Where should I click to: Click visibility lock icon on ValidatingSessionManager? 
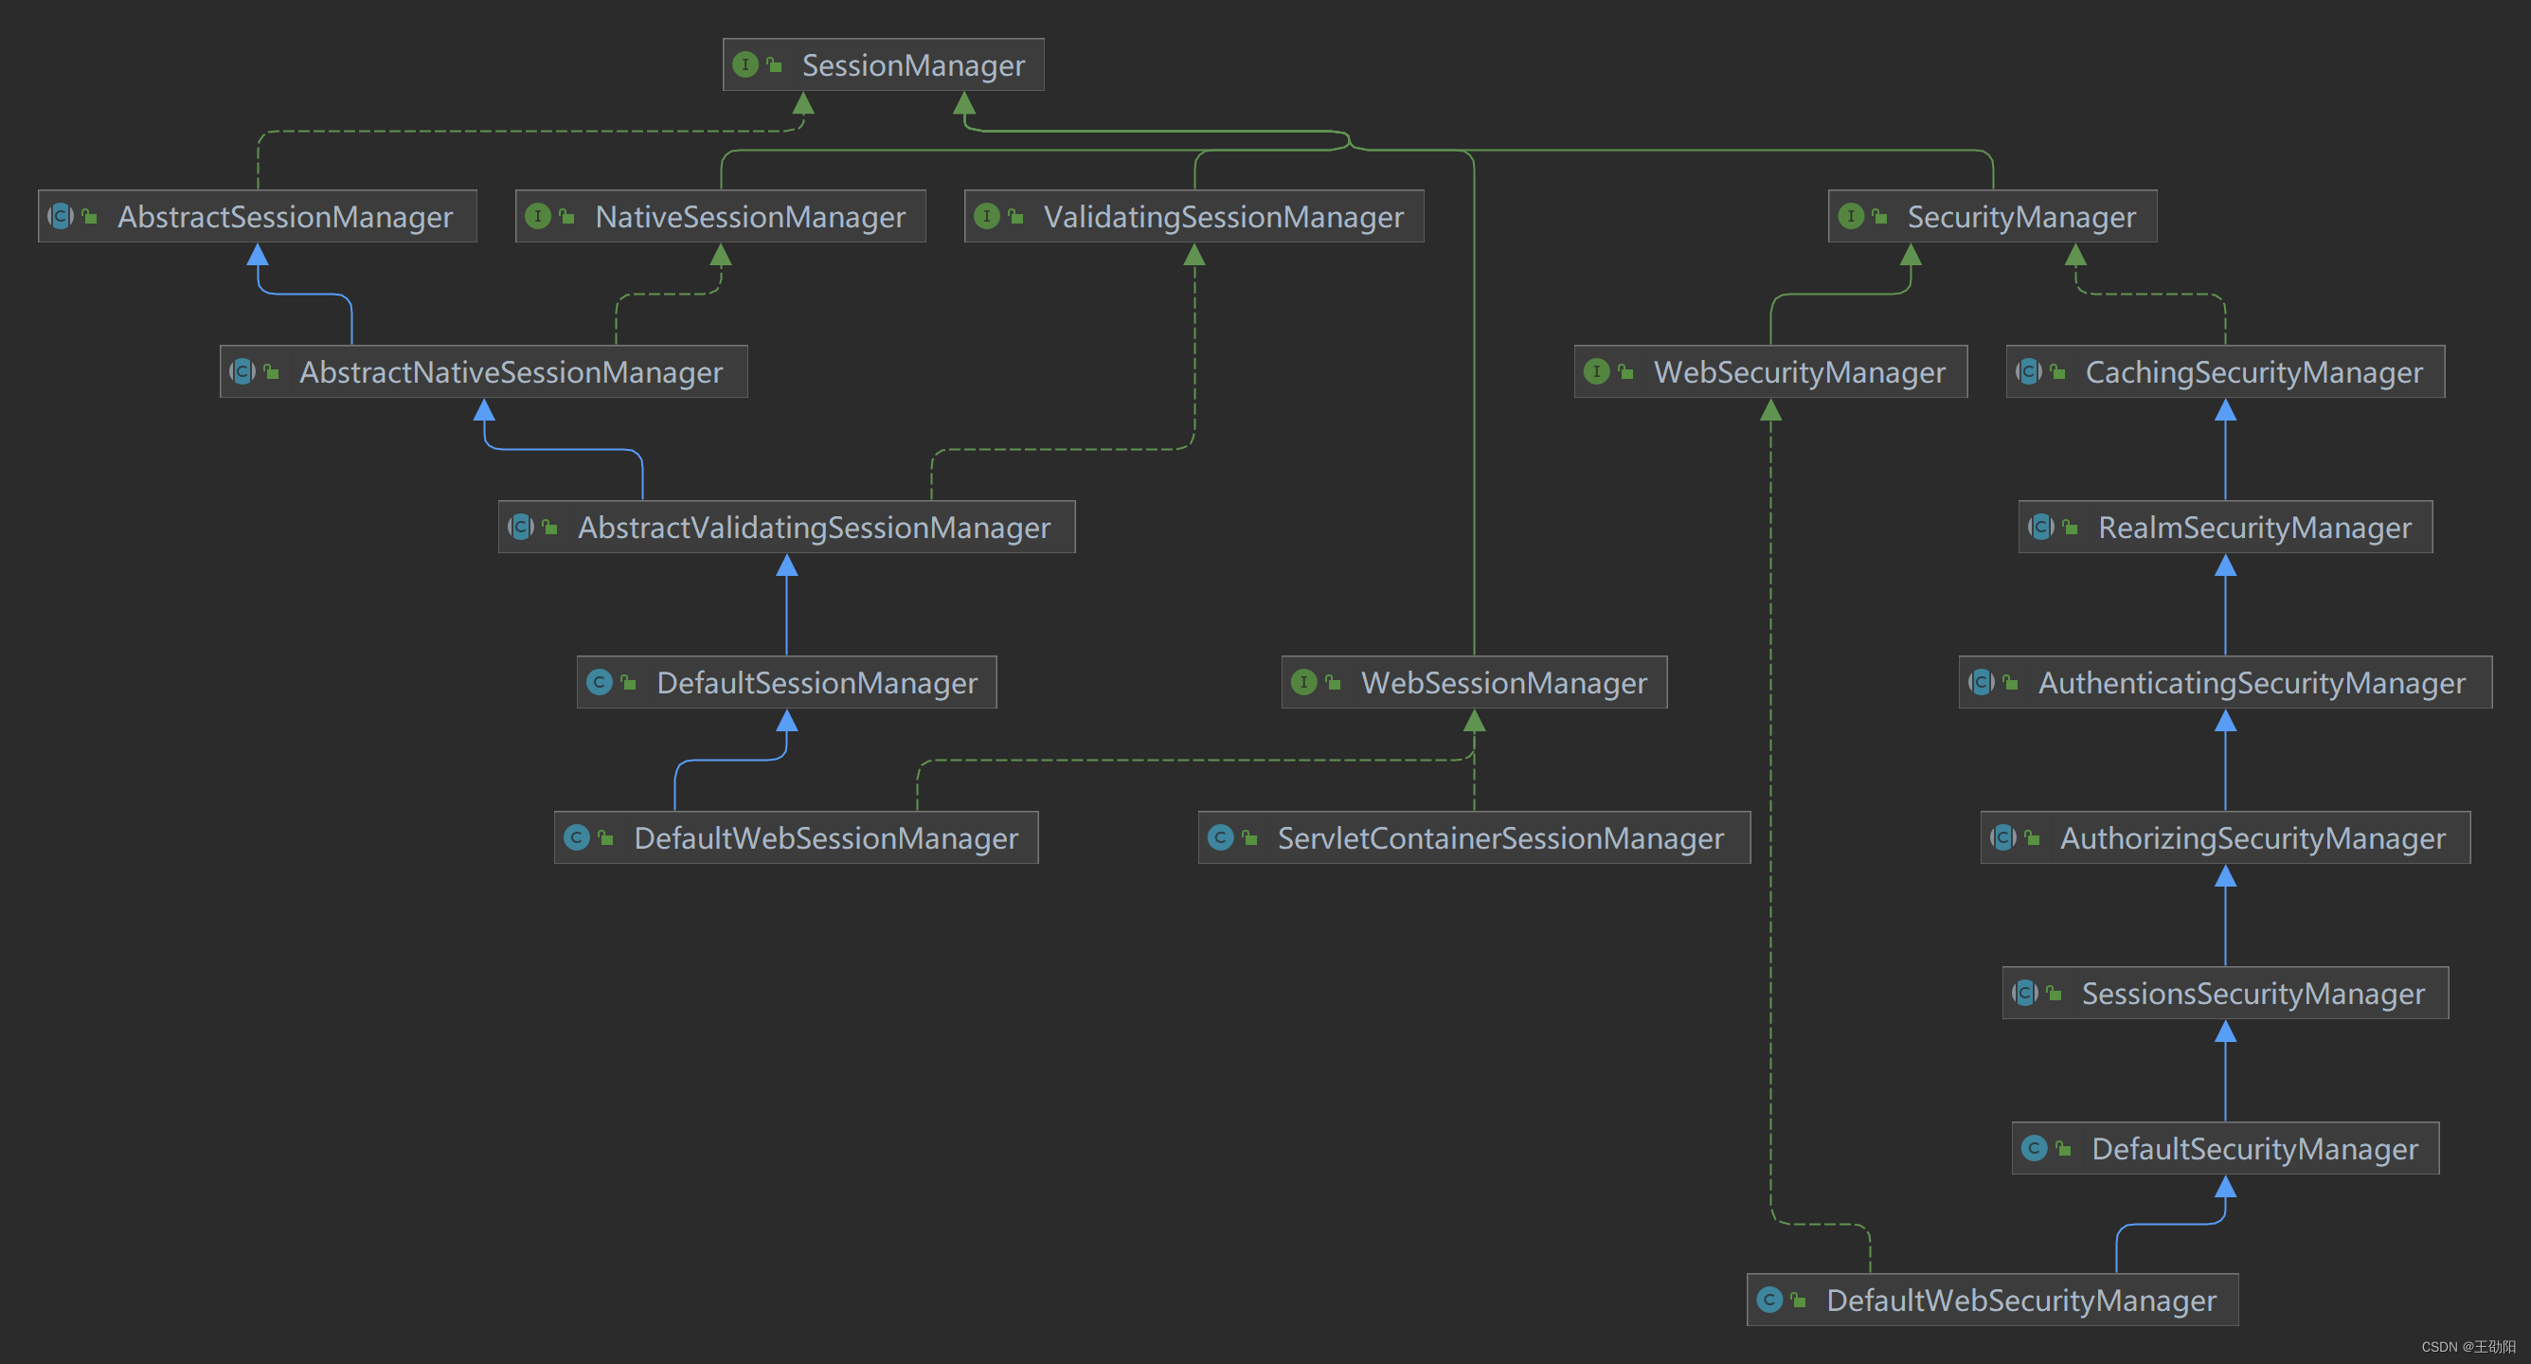pyautogui.click(x=1016, y=217)
